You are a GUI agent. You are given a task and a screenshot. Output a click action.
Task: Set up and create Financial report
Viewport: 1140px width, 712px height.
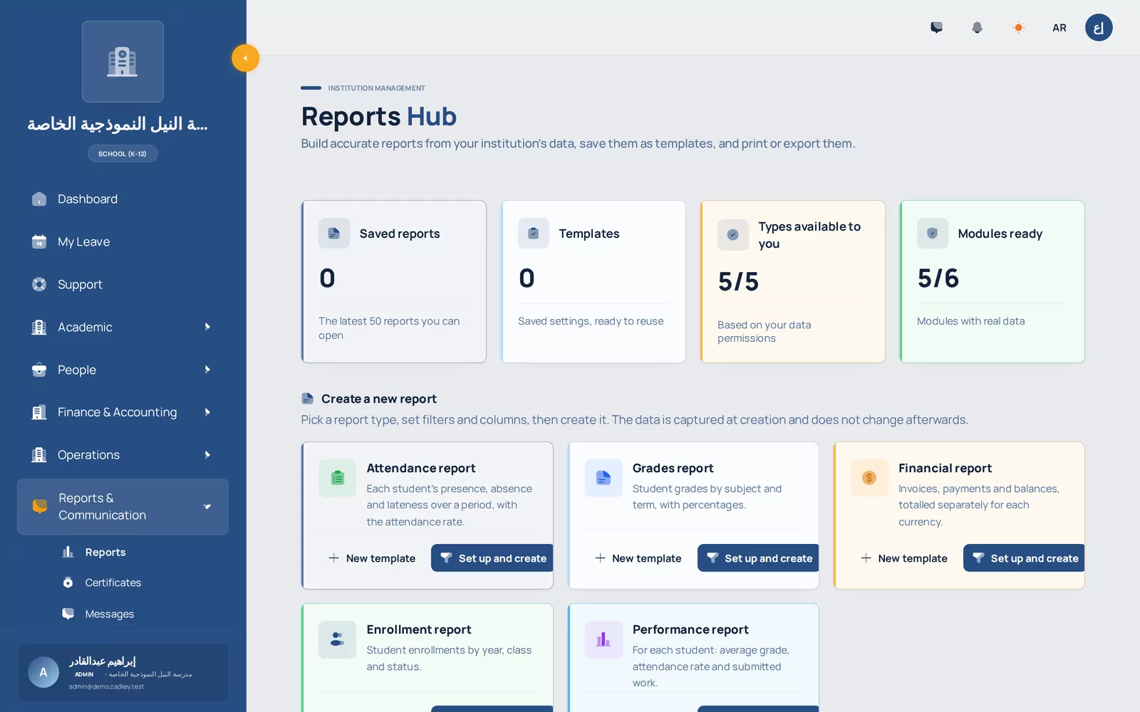tap(1024, 558)
